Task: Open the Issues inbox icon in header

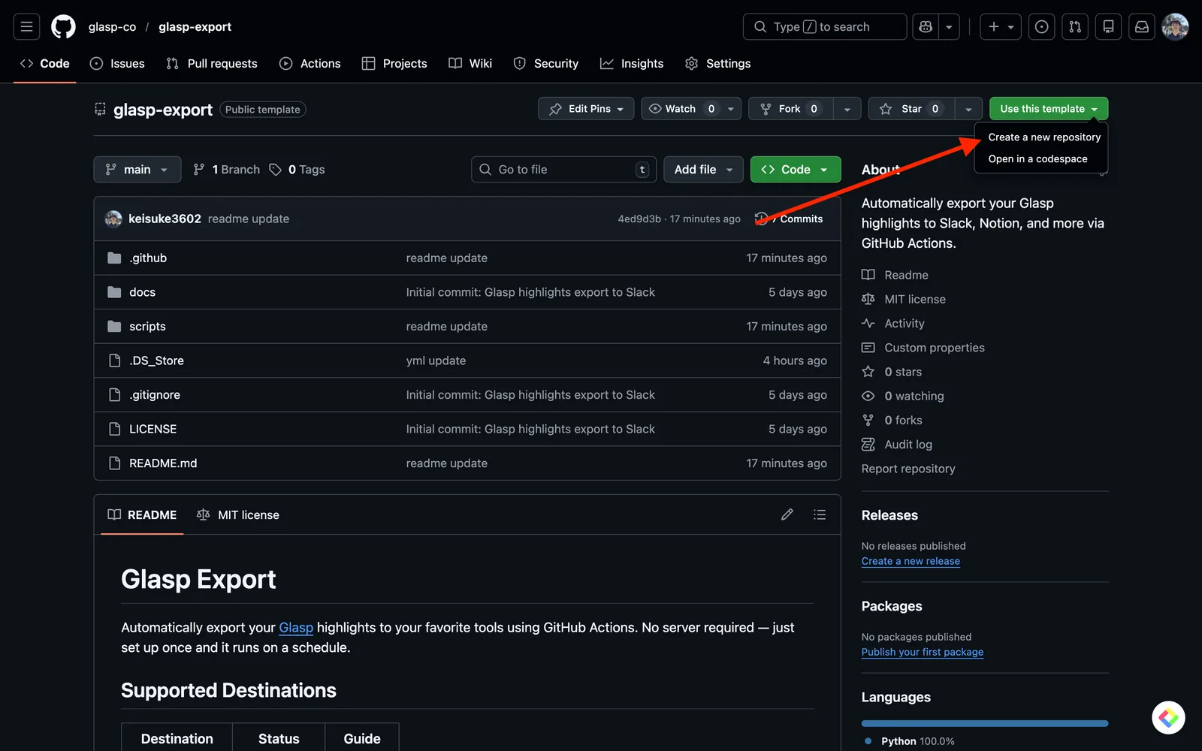Action: [x=1041, y=27]
